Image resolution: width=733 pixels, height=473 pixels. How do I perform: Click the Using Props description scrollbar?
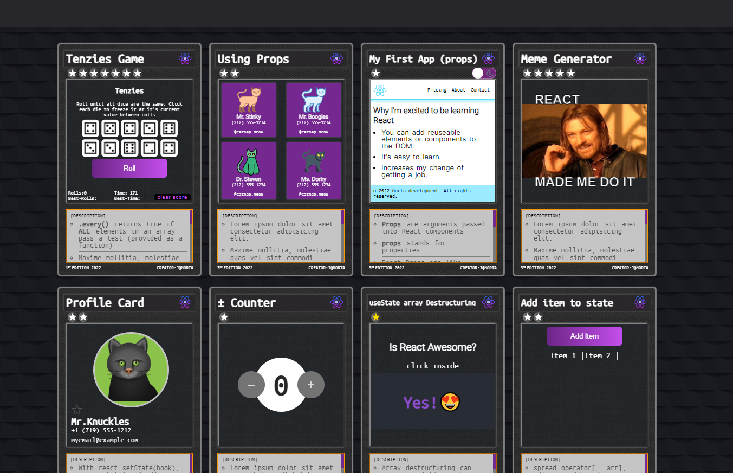(342, 236)
